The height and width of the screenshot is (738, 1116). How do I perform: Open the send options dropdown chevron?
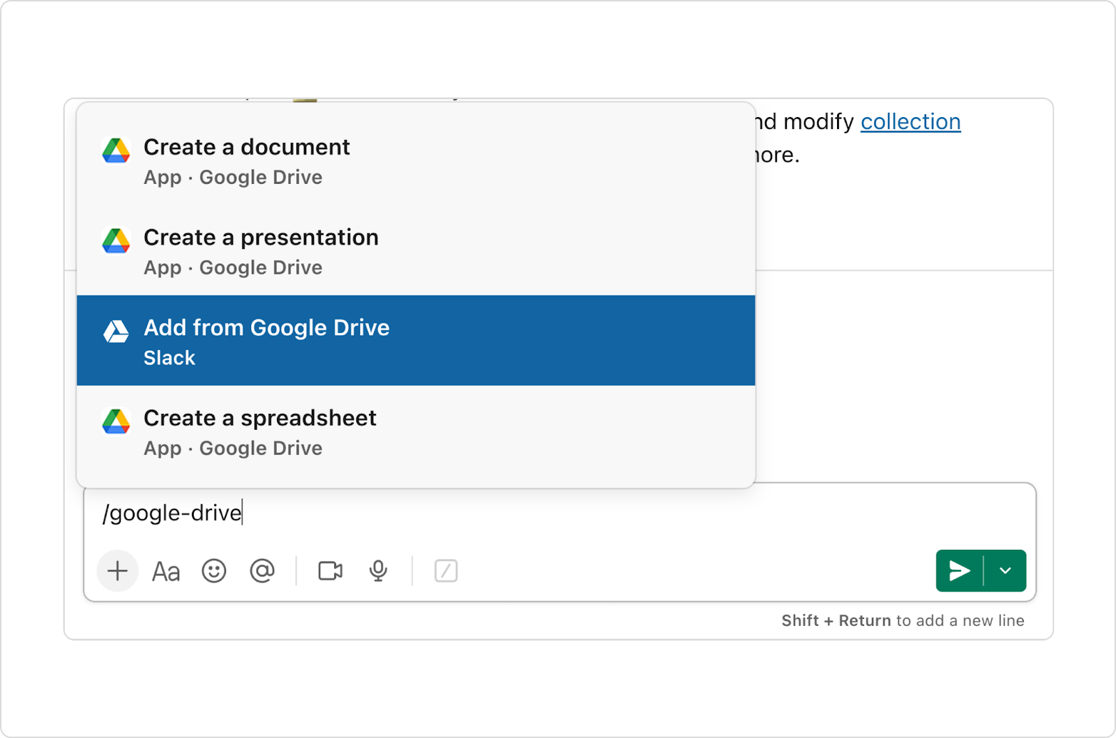coord(1005,571)
